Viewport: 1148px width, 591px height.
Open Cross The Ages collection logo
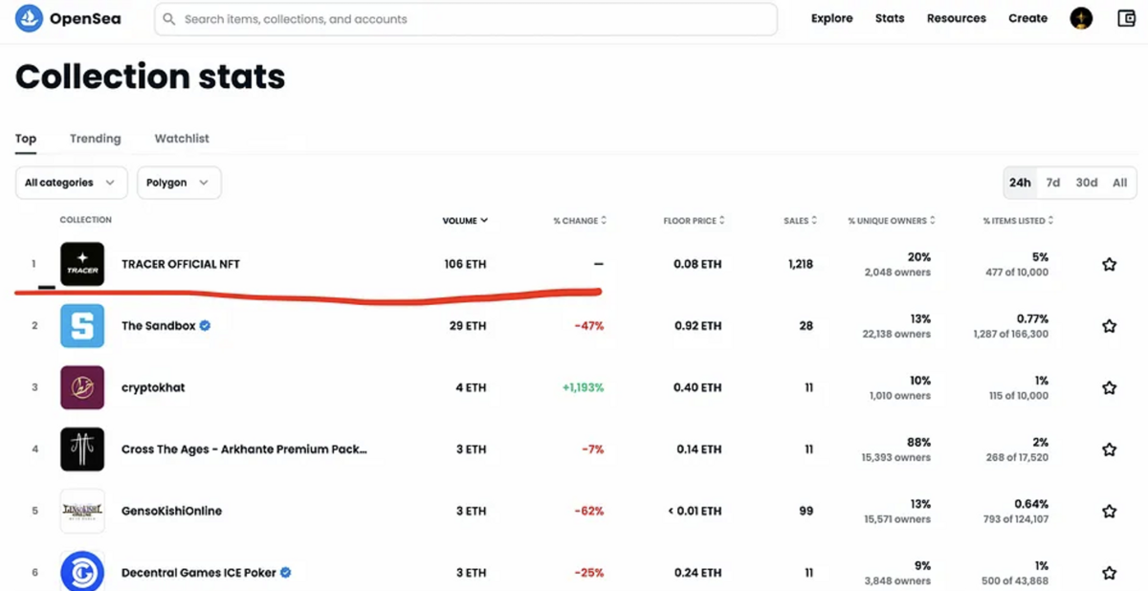click(82, 449)
